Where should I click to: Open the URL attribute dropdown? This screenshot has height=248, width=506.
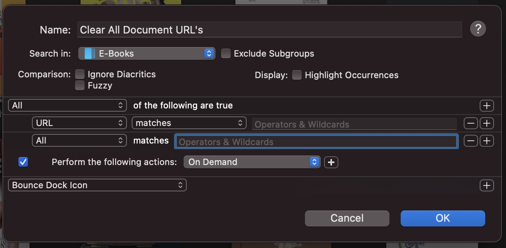[x=79, y=123]
